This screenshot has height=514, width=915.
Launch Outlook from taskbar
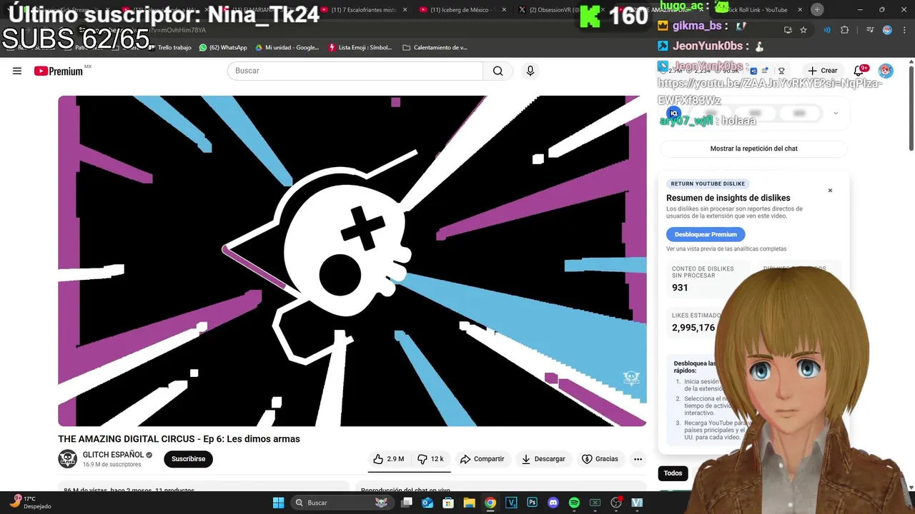tap(427, 503)
